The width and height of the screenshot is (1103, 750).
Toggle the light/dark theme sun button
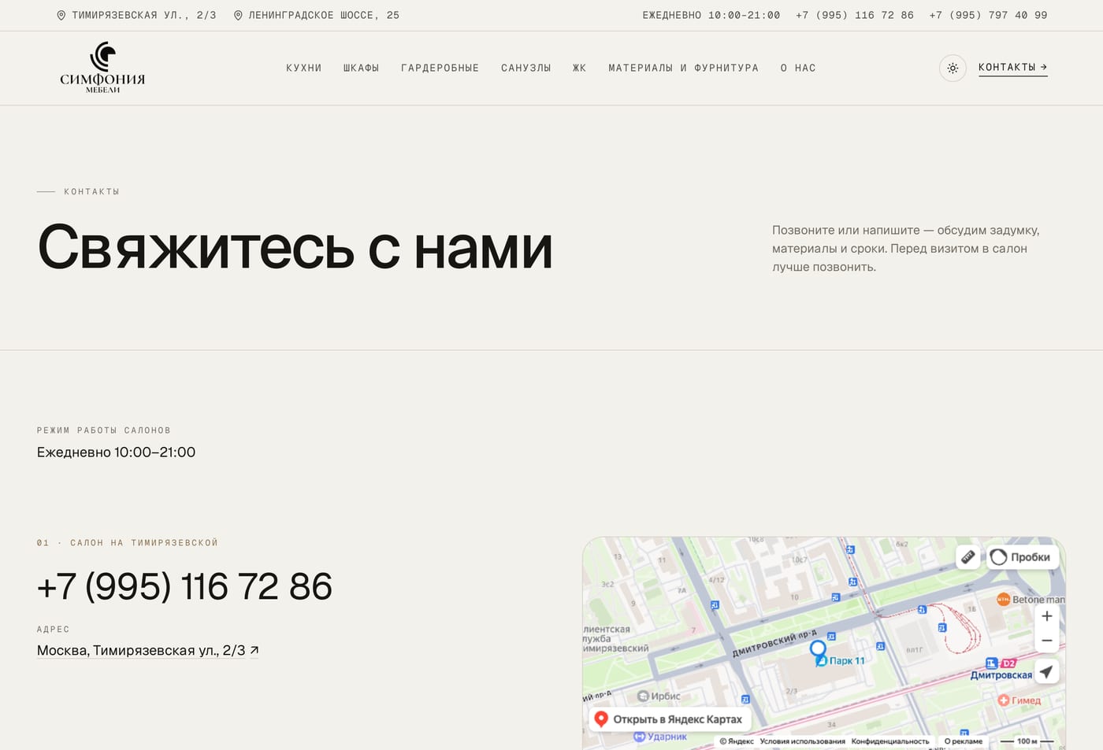pyautogui.click(x=953, y=68)
